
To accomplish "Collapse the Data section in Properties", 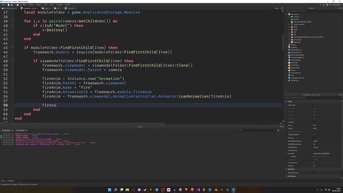I will click(x=286, y=101).
